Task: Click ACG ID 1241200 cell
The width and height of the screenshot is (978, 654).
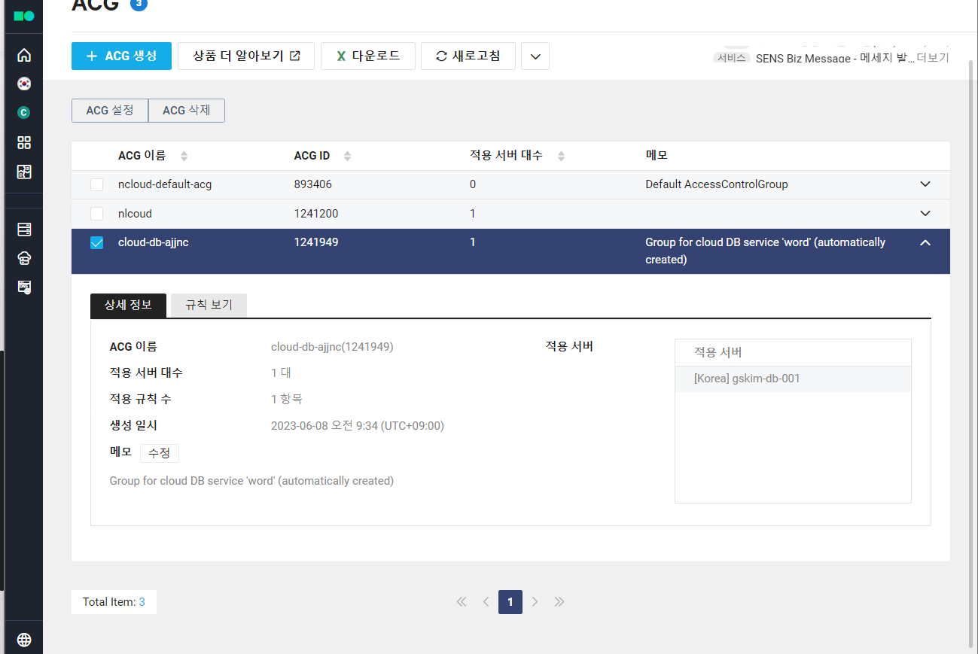Action: point(316,214)
